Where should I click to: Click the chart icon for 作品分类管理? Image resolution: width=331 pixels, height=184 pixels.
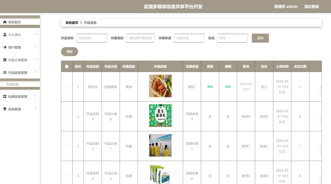5,60
